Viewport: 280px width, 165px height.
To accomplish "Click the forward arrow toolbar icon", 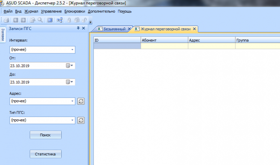I will pyautogui.click(x=23, y=20).
